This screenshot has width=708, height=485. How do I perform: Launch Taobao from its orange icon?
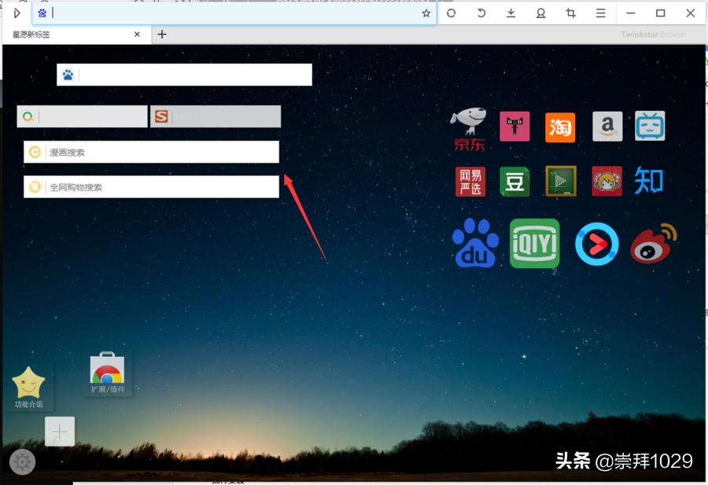pos(560,126)
